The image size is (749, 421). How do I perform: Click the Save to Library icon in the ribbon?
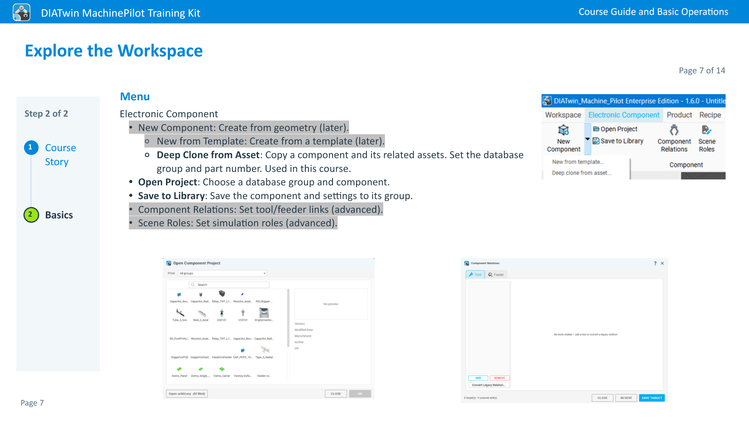596,141
